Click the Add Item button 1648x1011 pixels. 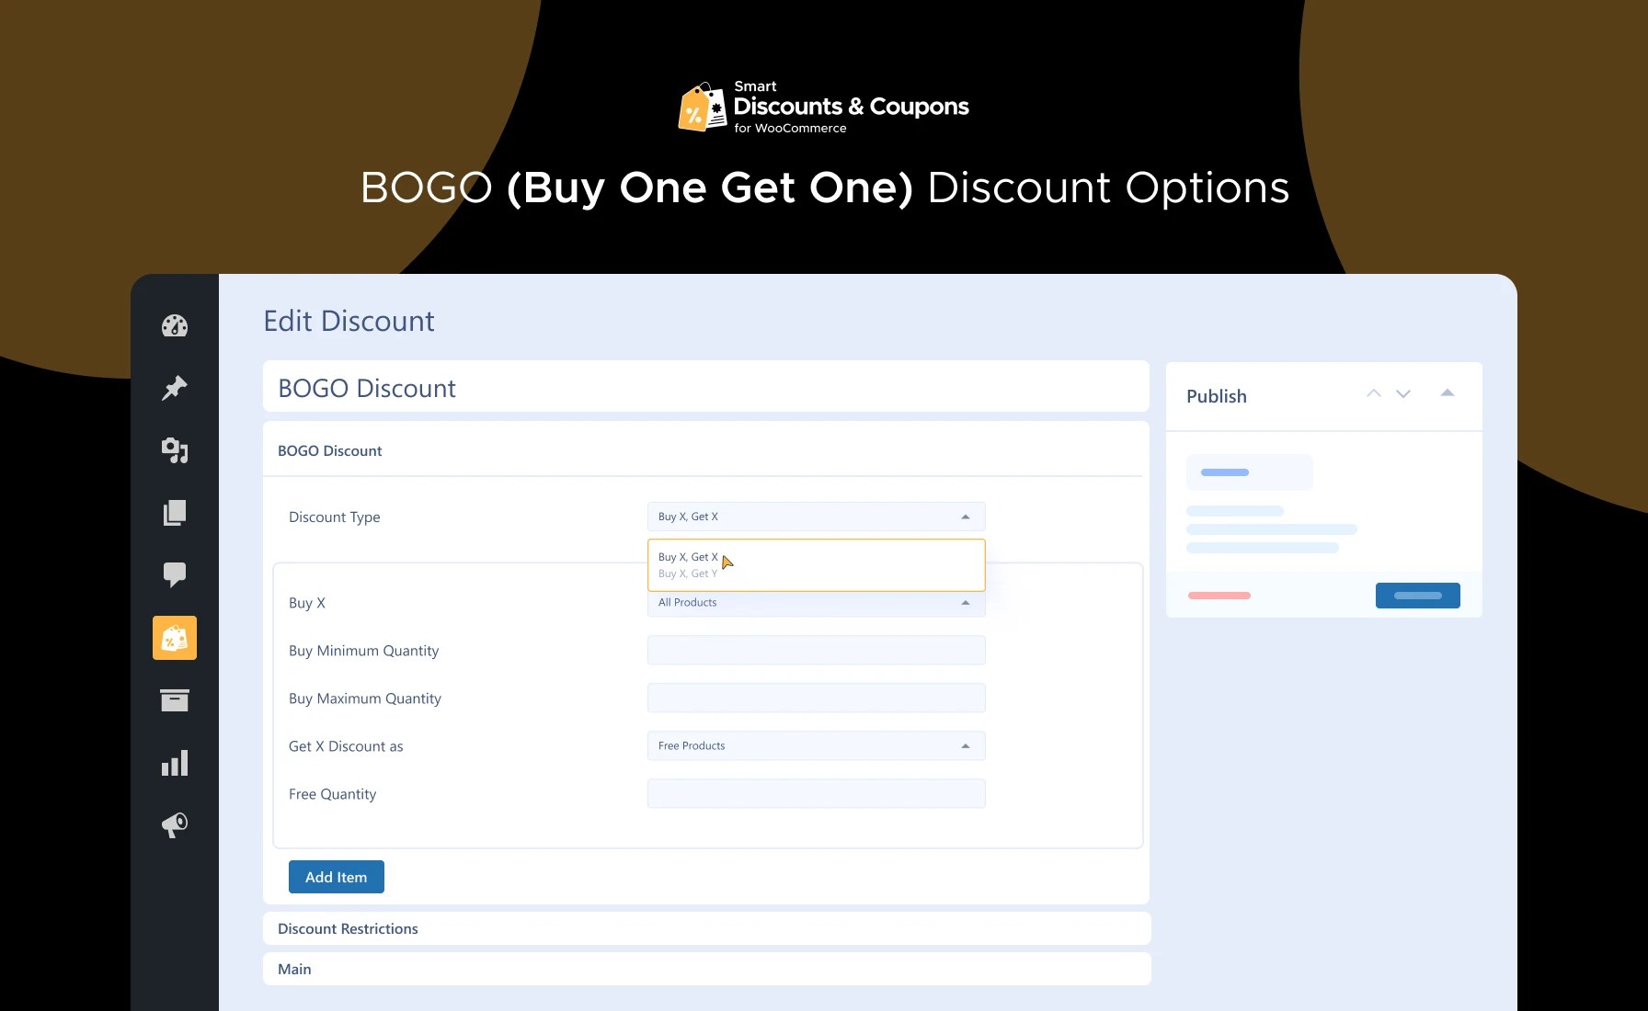click(x=336, y=876)
